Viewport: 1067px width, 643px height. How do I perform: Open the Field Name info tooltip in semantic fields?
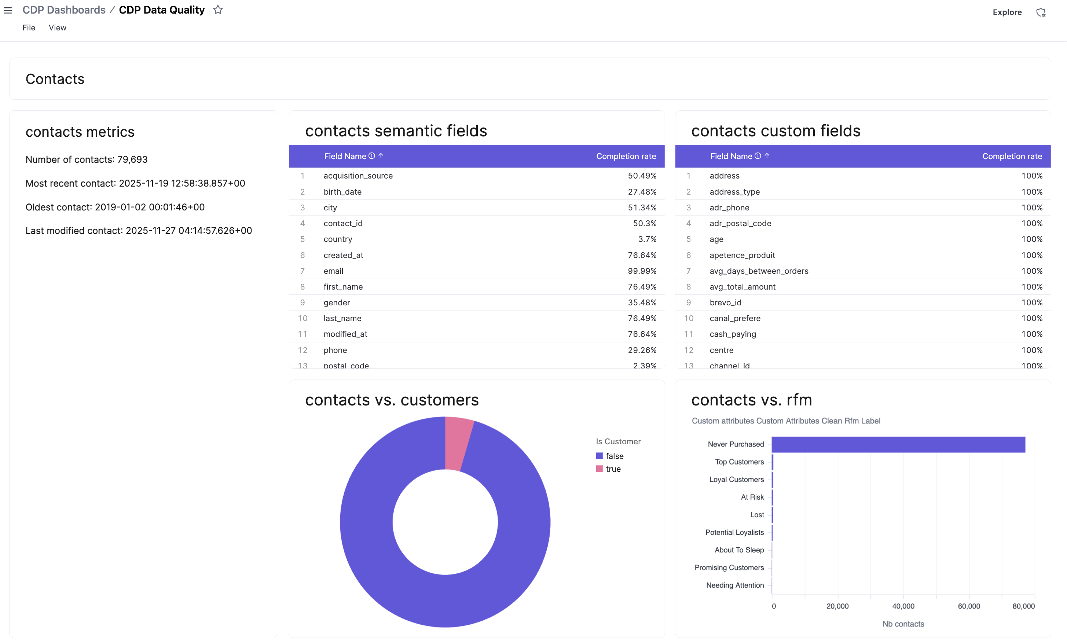pyautogui.click(x=371, y=156)
